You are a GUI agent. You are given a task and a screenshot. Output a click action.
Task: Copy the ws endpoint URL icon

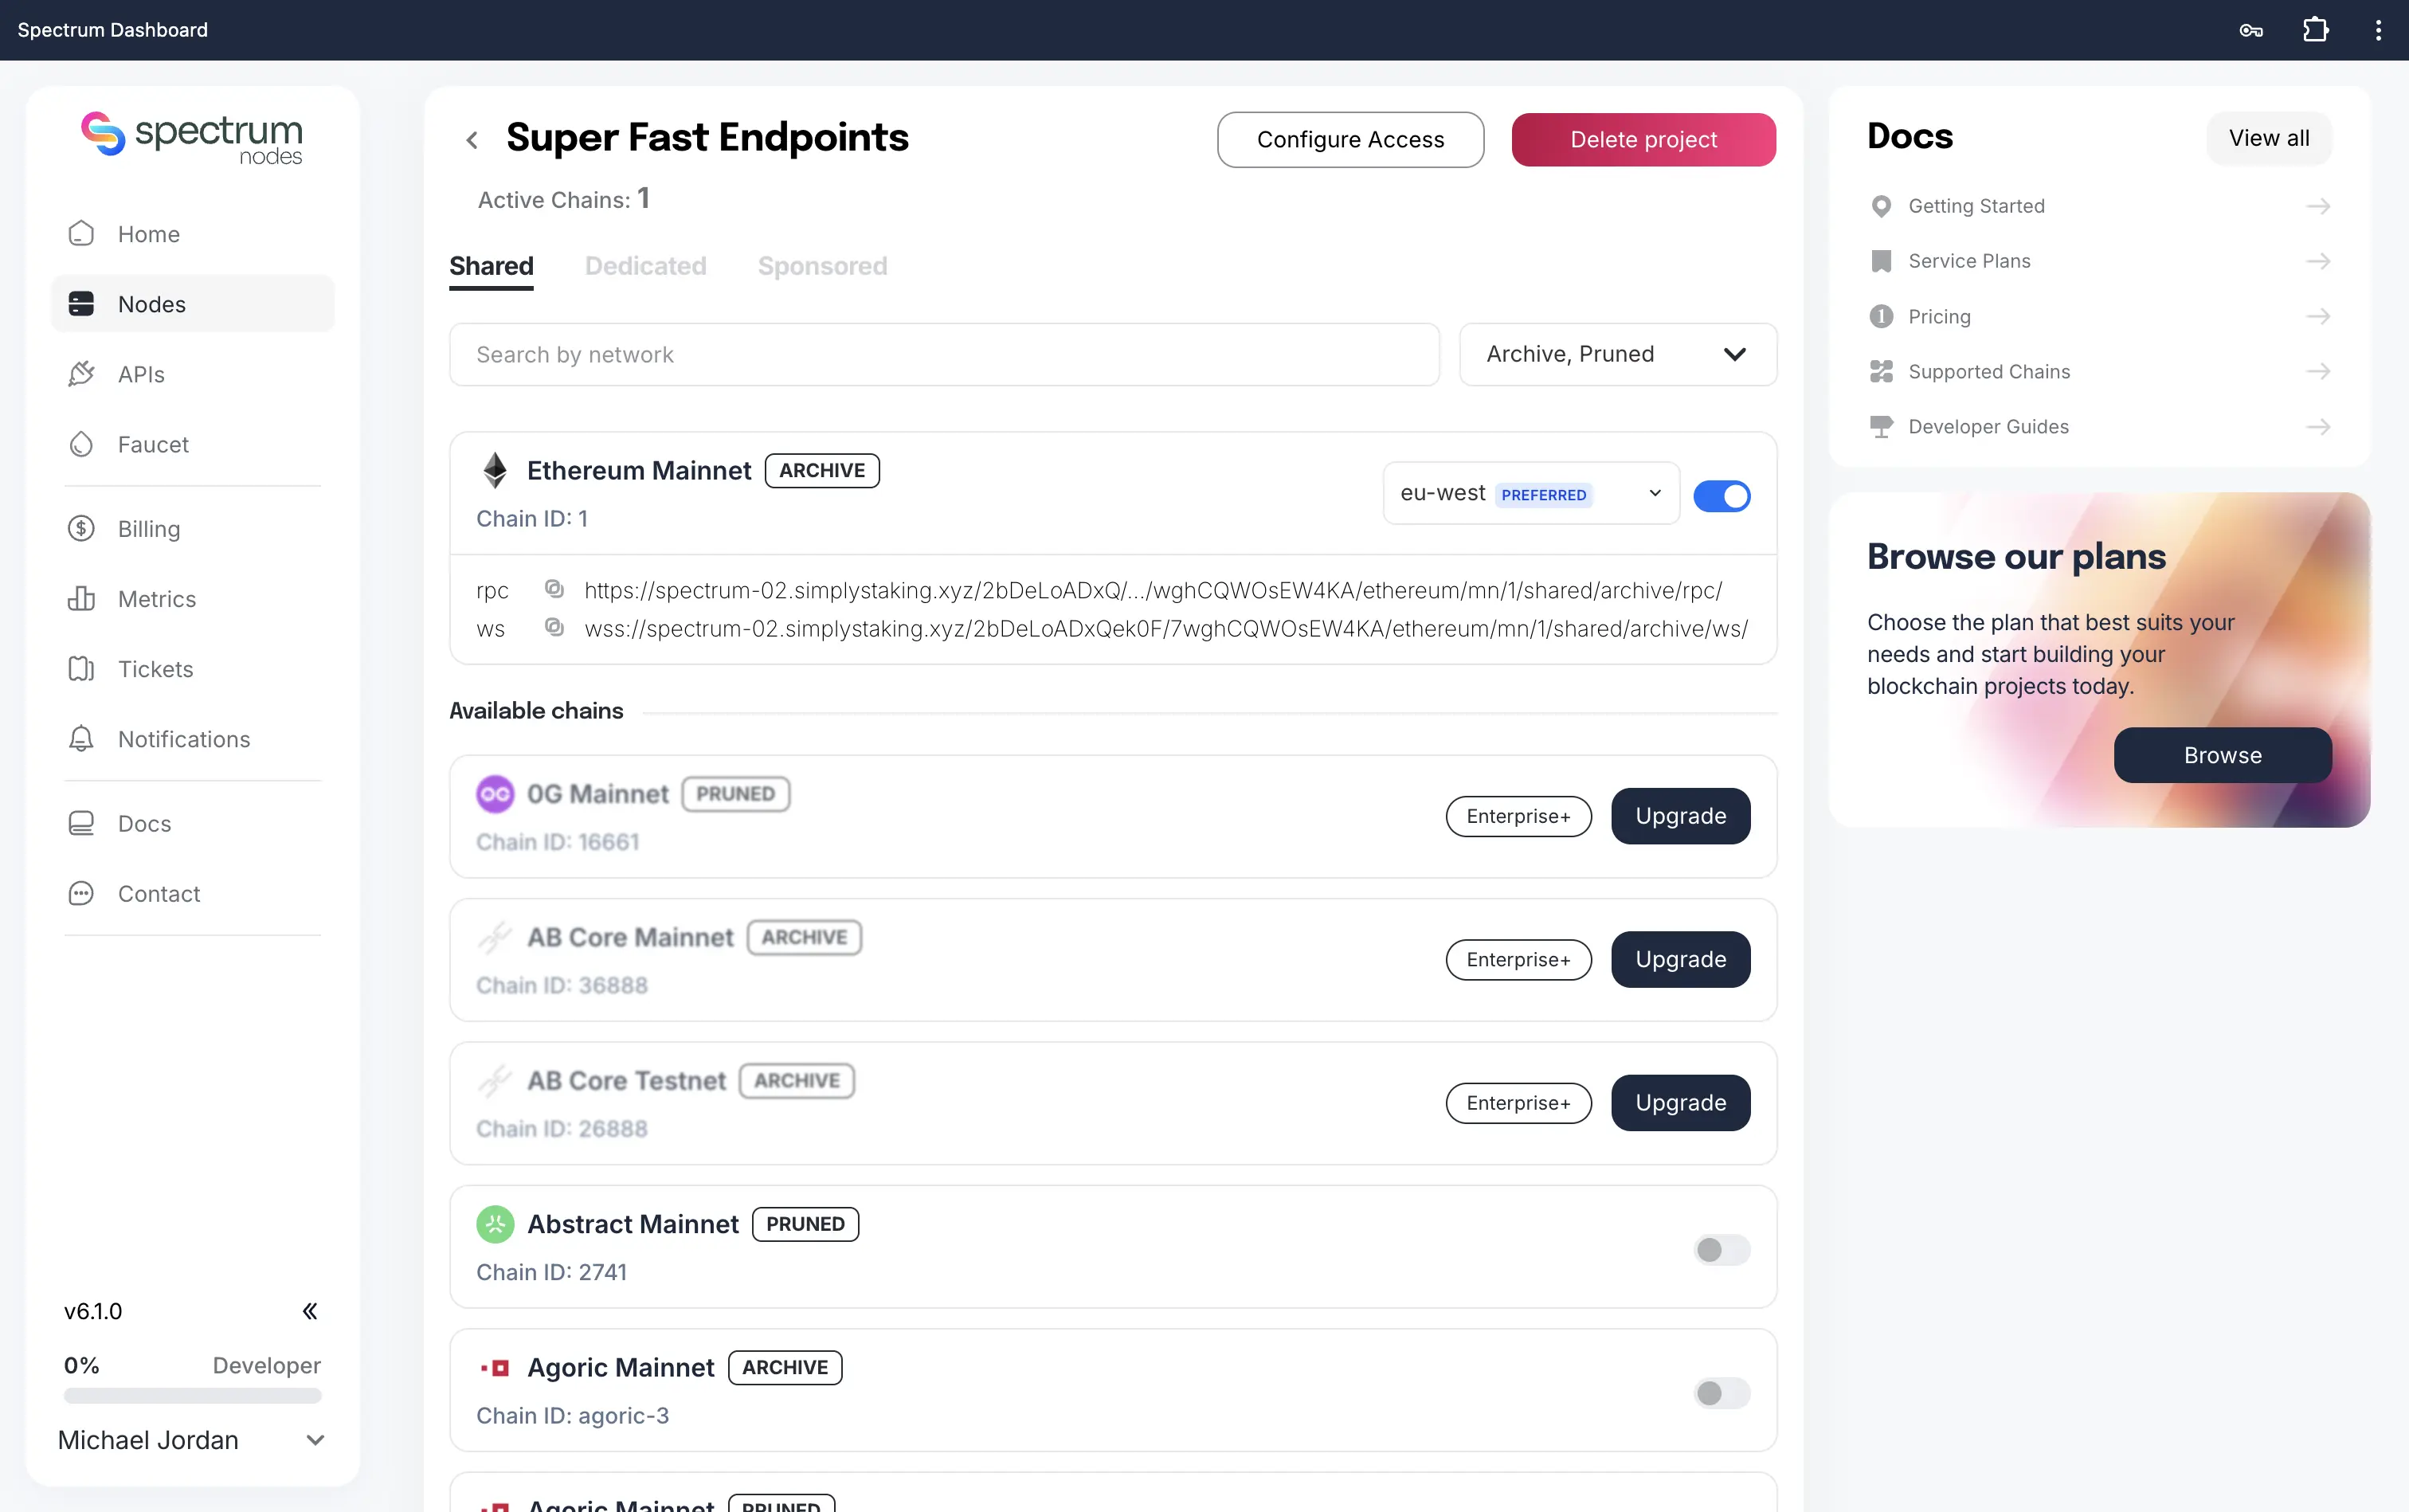tap(554, 627)
